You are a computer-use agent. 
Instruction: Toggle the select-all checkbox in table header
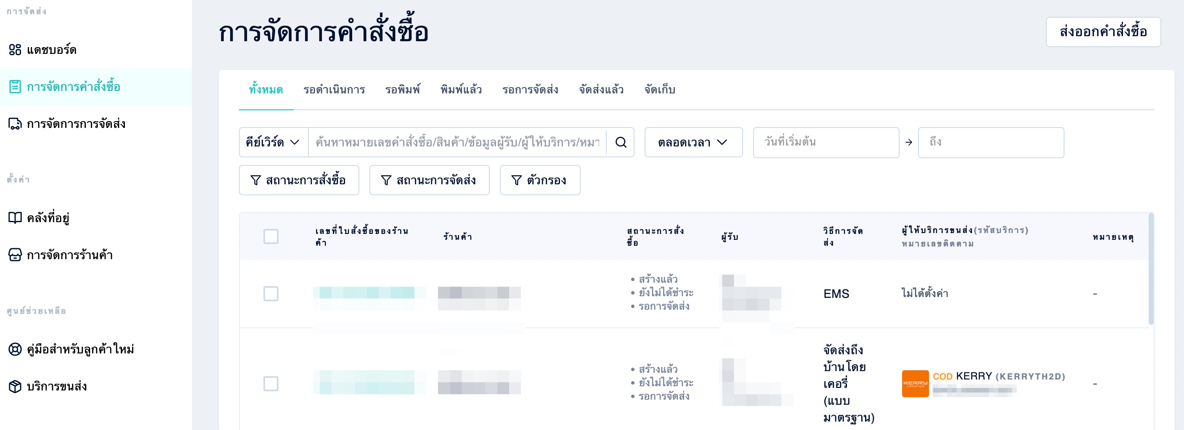point(271,236)
